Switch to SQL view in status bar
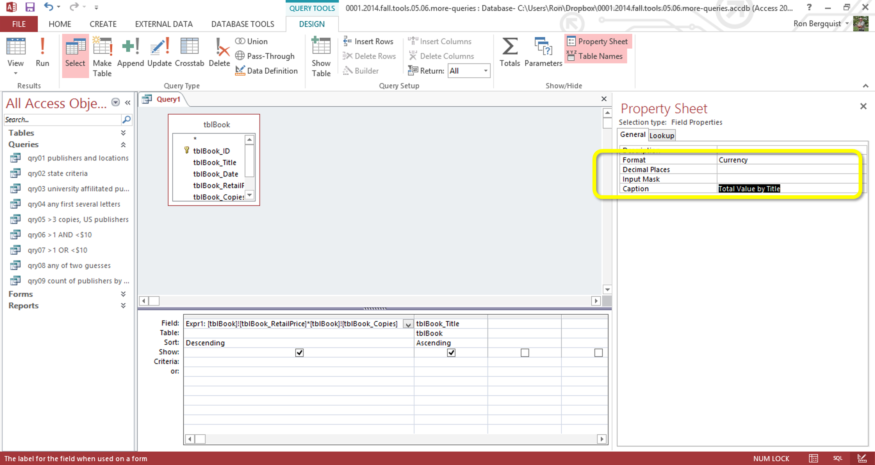This screenshot has width=875, height=465. pos(837,458)
